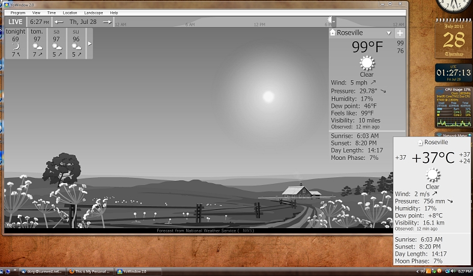Click the CPU Usage meter gadget
The image size is (473, 276).
(x=454, y=107)
